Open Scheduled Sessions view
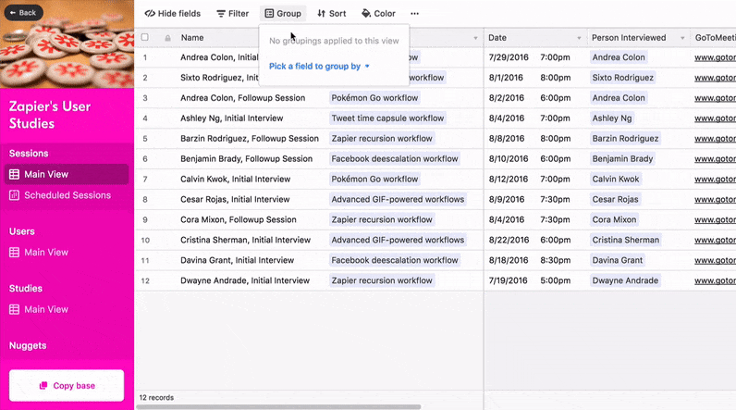Image resolution: width=736 pixels, height=410 pixels. pyautogui.click(x=67, y=195)
